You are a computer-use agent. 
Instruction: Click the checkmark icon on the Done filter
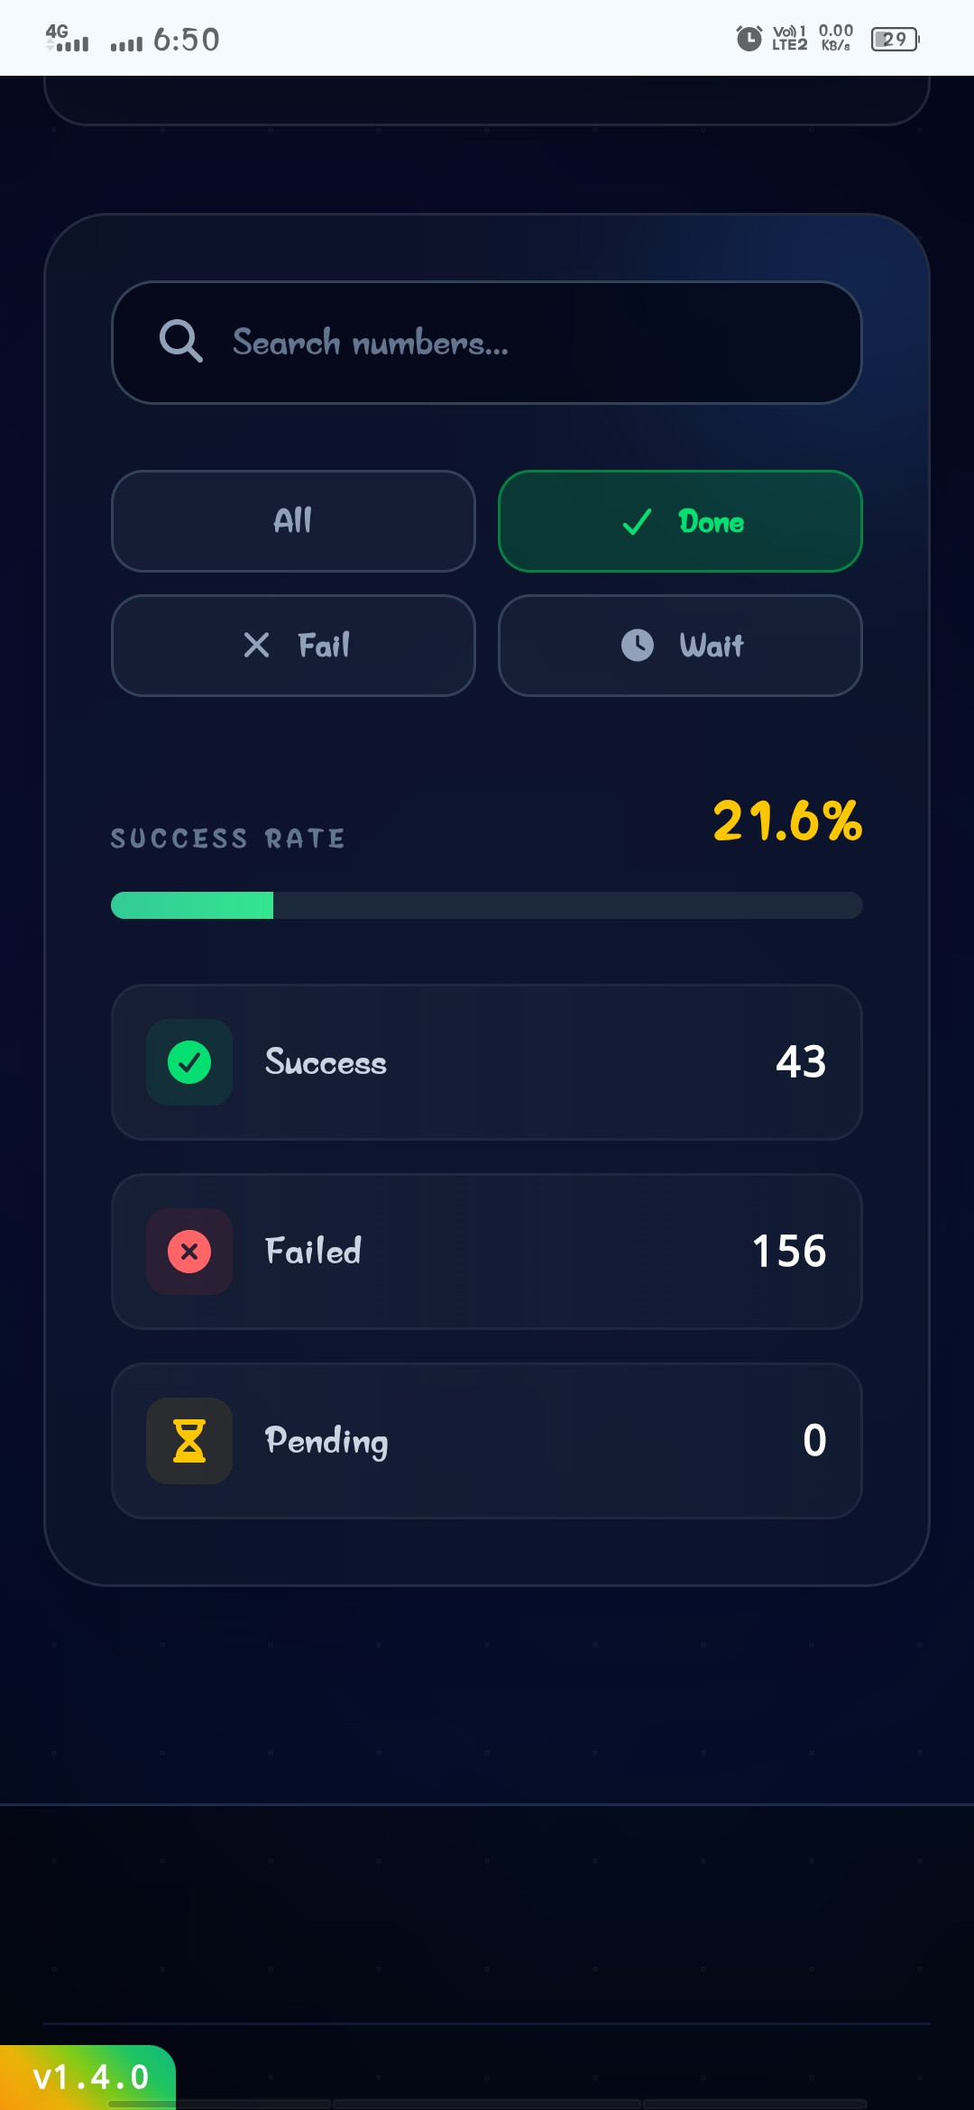pos(638,522)
